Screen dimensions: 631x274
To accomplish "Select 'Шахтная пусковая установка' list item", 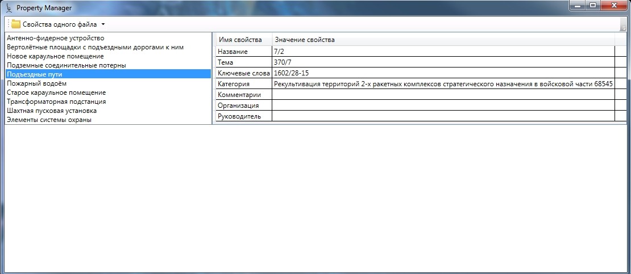I will (108, 111).
